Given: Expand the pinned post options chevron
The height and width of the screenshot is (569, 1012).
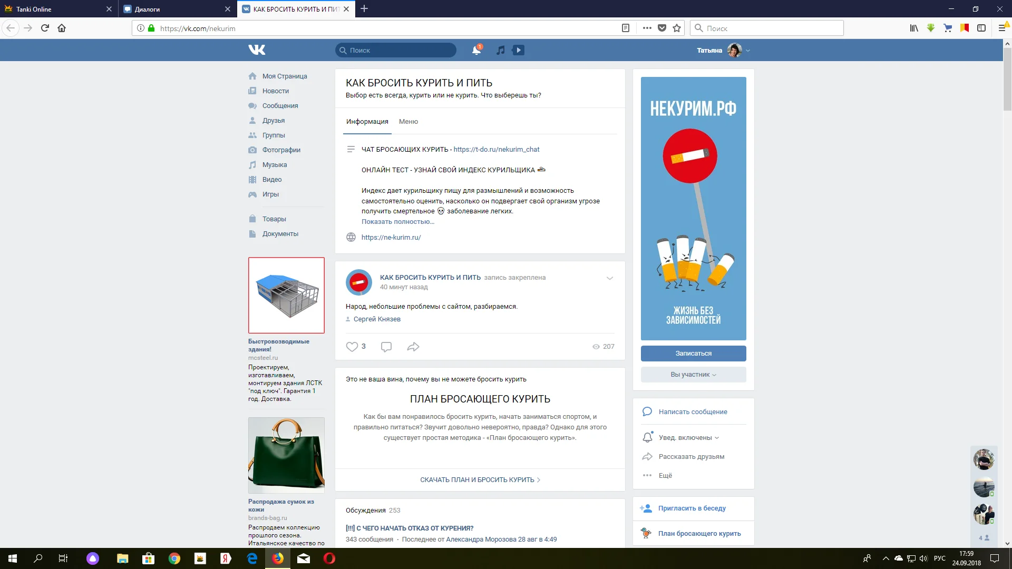Looking at the screenshot, I should tap(610, 278).
